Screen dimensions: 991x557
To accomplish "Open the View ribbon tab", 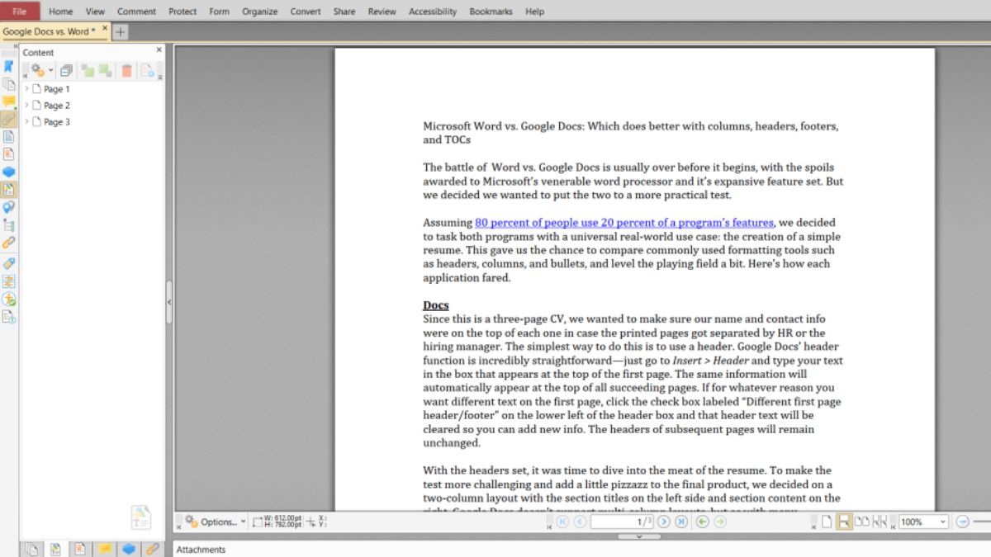I will (x=95, y=12).
